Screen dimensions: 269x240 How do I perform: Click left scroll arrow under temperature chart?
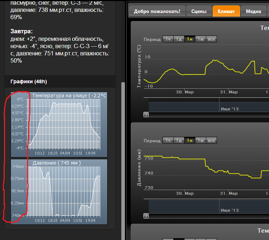(x=146, y=114)
